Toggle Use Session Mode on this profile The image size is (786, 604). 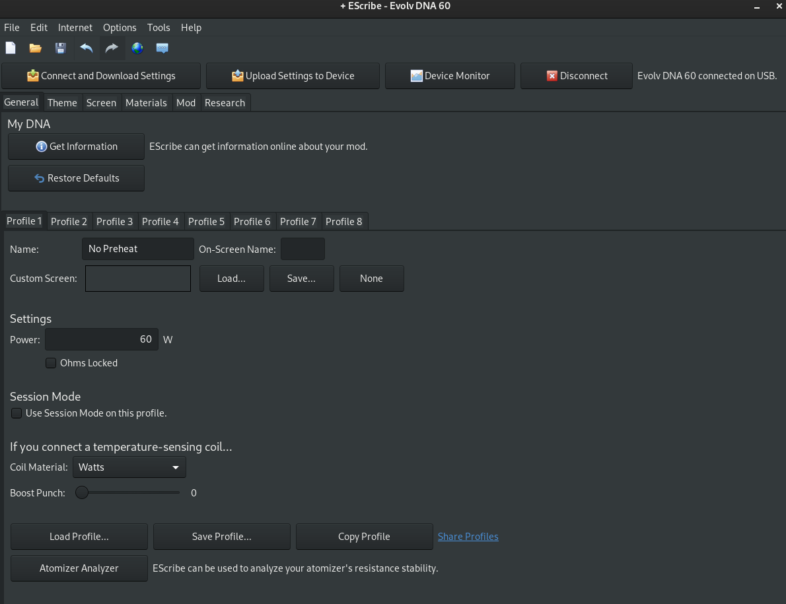pos(17,413)
